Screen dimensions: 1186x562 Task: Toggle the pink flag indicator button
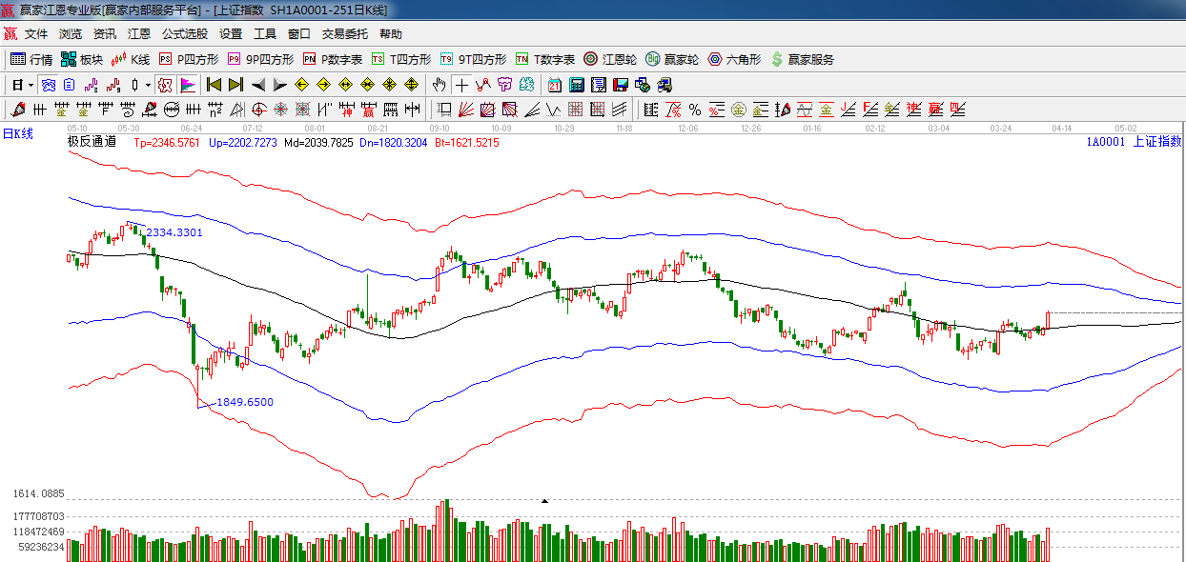pyautogui.click(x=187, y=85)
